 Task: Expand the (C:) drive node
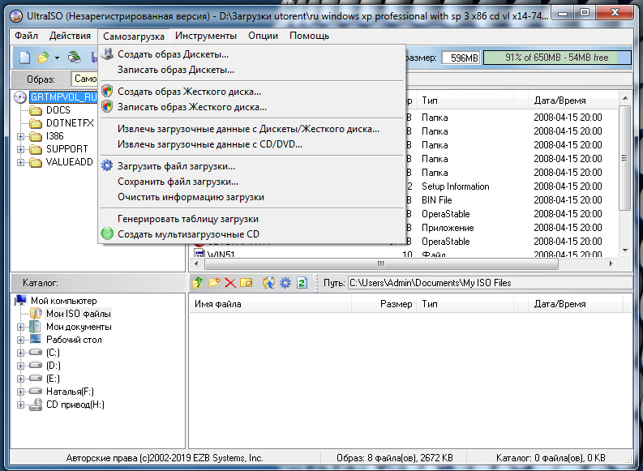click(x=20, y=353)
